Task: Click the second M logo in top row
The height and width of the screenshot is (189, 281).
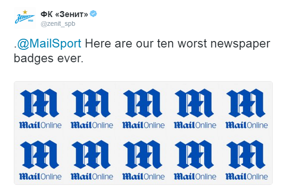Action: click(x=91, y=104)
